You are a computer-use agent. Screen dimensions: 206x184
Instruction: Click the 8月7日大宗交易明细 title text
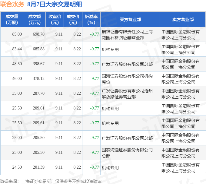[55, 4]
